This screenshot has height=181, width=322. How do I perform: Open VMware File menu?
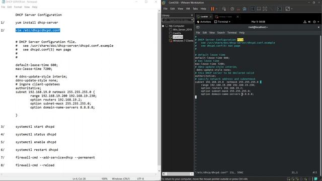tap(166, 9)
